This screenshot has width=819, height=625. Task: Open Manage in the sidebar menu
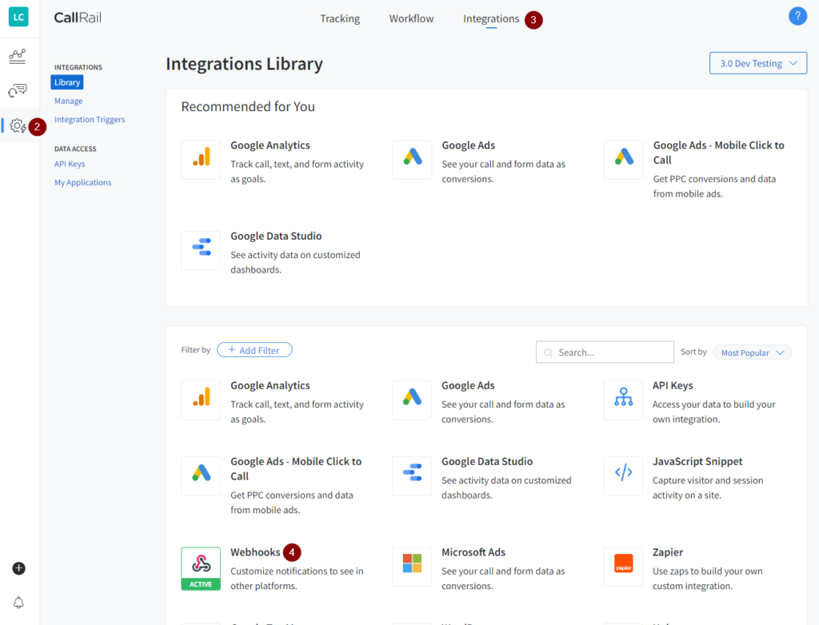[x=69, y=101]
